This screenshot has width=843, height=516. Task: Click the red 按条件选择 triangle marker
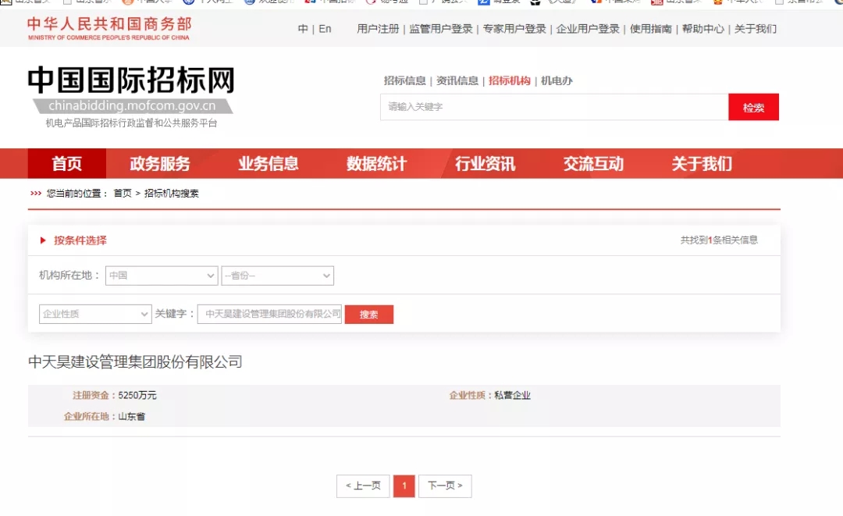43,240
